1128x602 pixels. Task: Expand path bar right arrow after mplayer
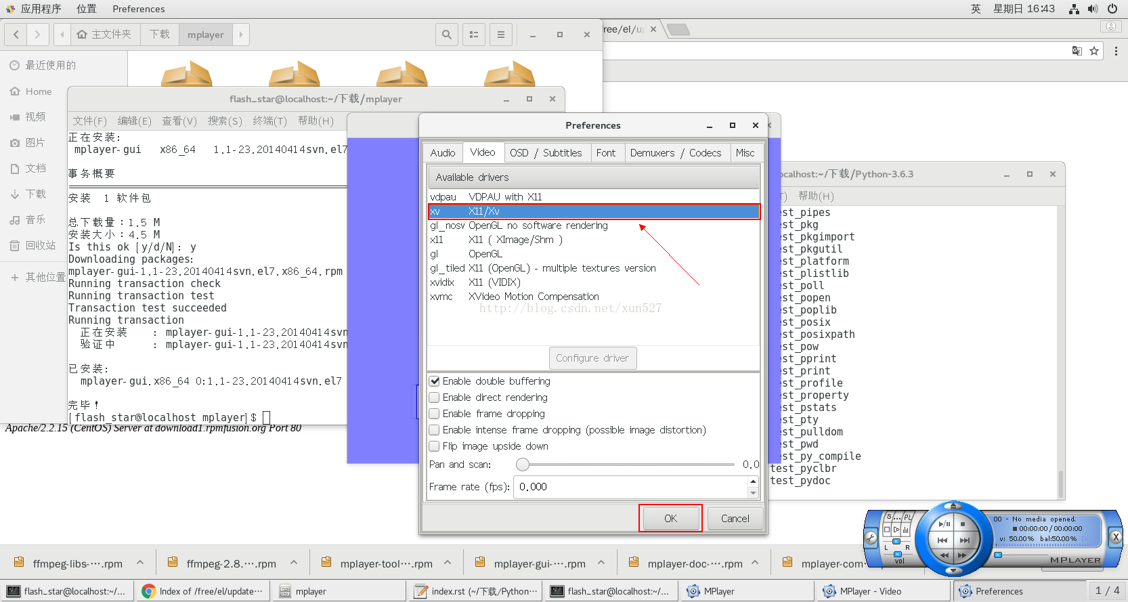[x=241, y=35]
